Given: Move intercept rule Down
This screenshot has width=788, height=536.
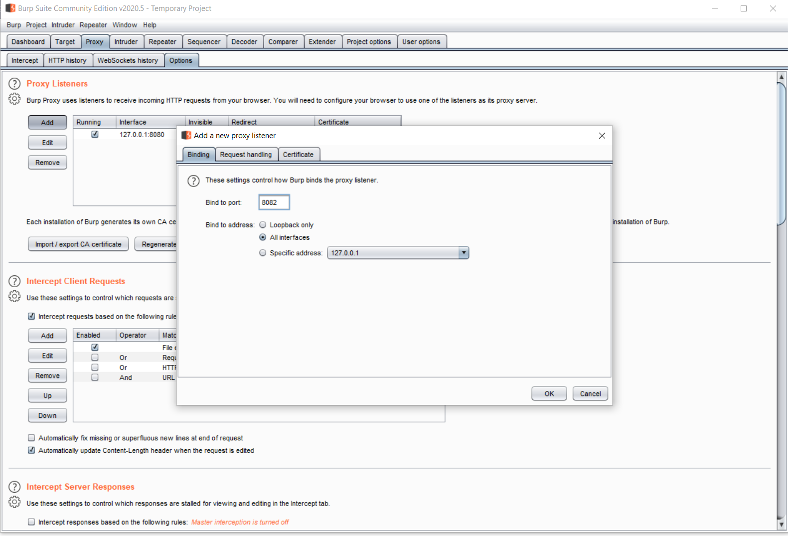Looking at the screenshot, I should [47, 415].
